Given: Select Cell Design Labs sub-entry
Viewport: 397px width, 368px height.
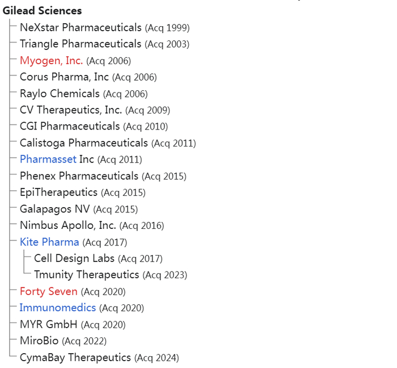Looking at the screenshot, I should click(74, 258).
